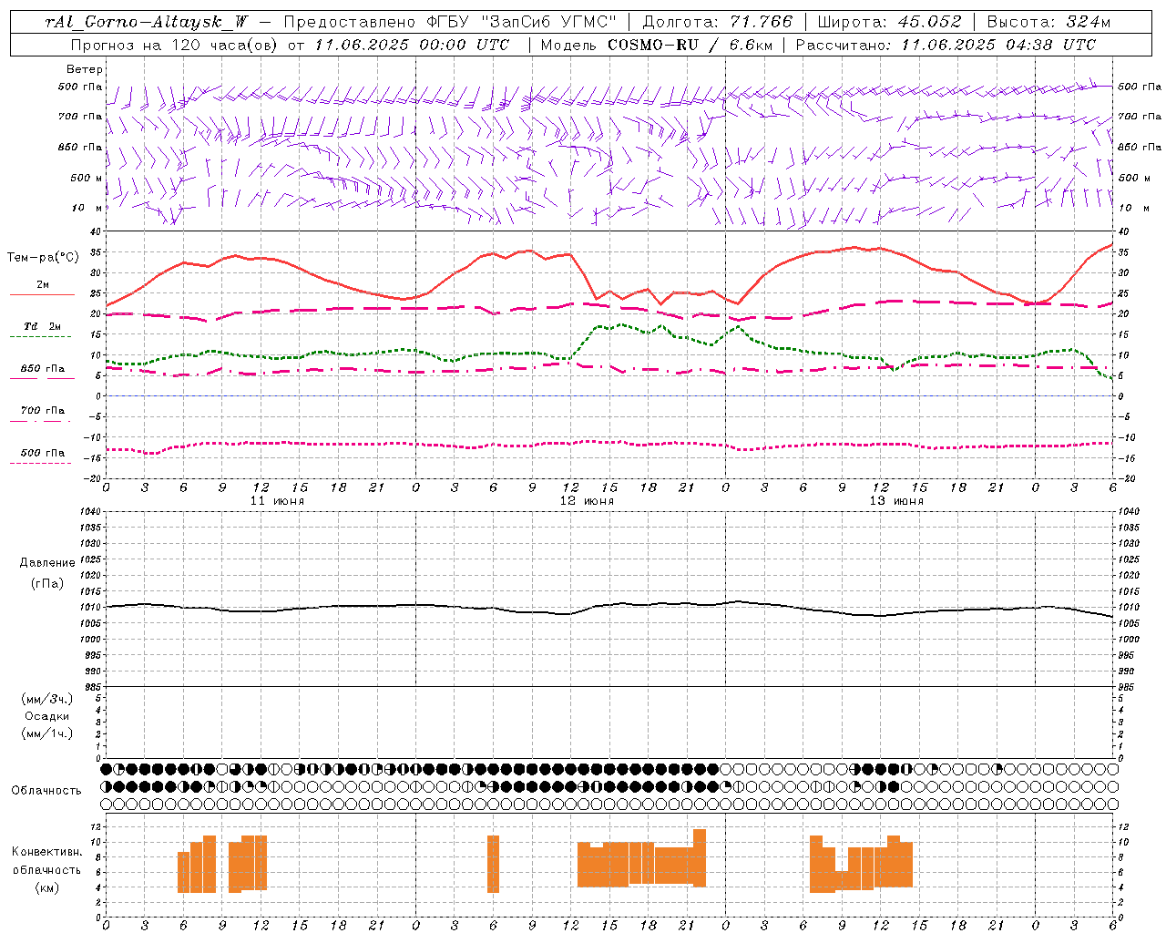
Task: Click the 500 гПа label in temperature legend
Action: (43, 453)
